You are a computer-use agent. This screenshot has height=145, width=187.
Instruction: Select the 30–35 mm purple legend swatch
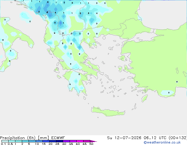pyautogui.click(x=66, y=141)
